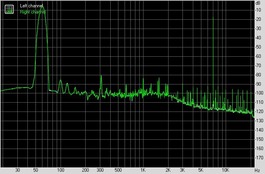
Task: Click the '-130' dB axis label
Action: 259,121
